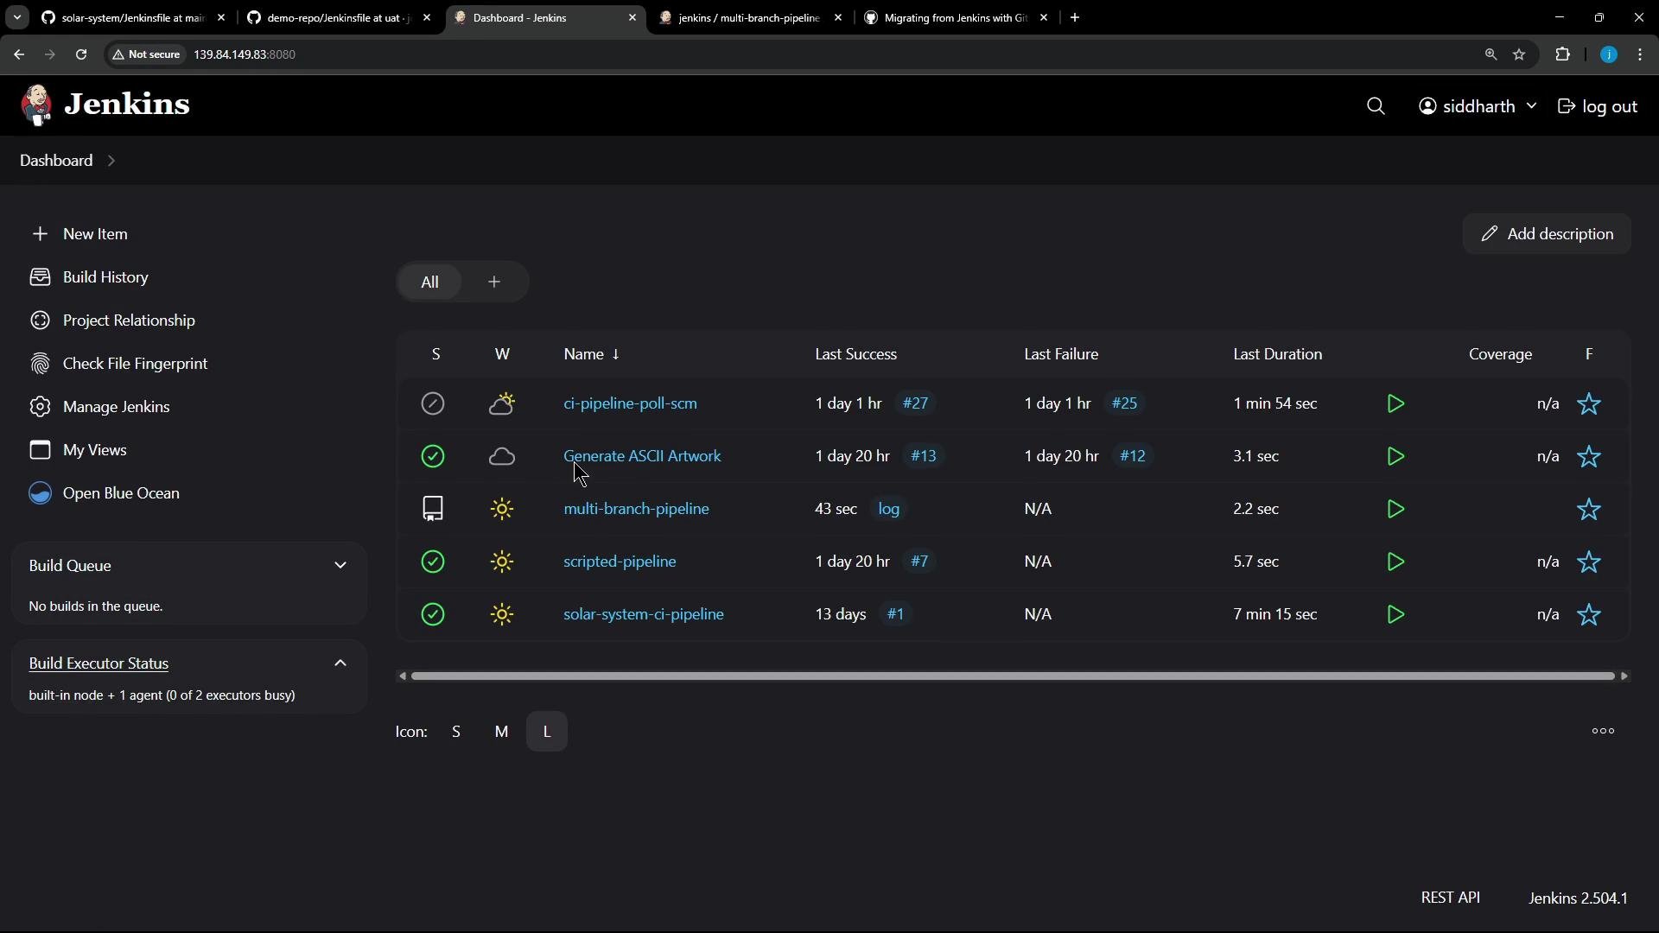
Task: Open the solar-system-ci-pipeline job
Action: tap(644, 614)
